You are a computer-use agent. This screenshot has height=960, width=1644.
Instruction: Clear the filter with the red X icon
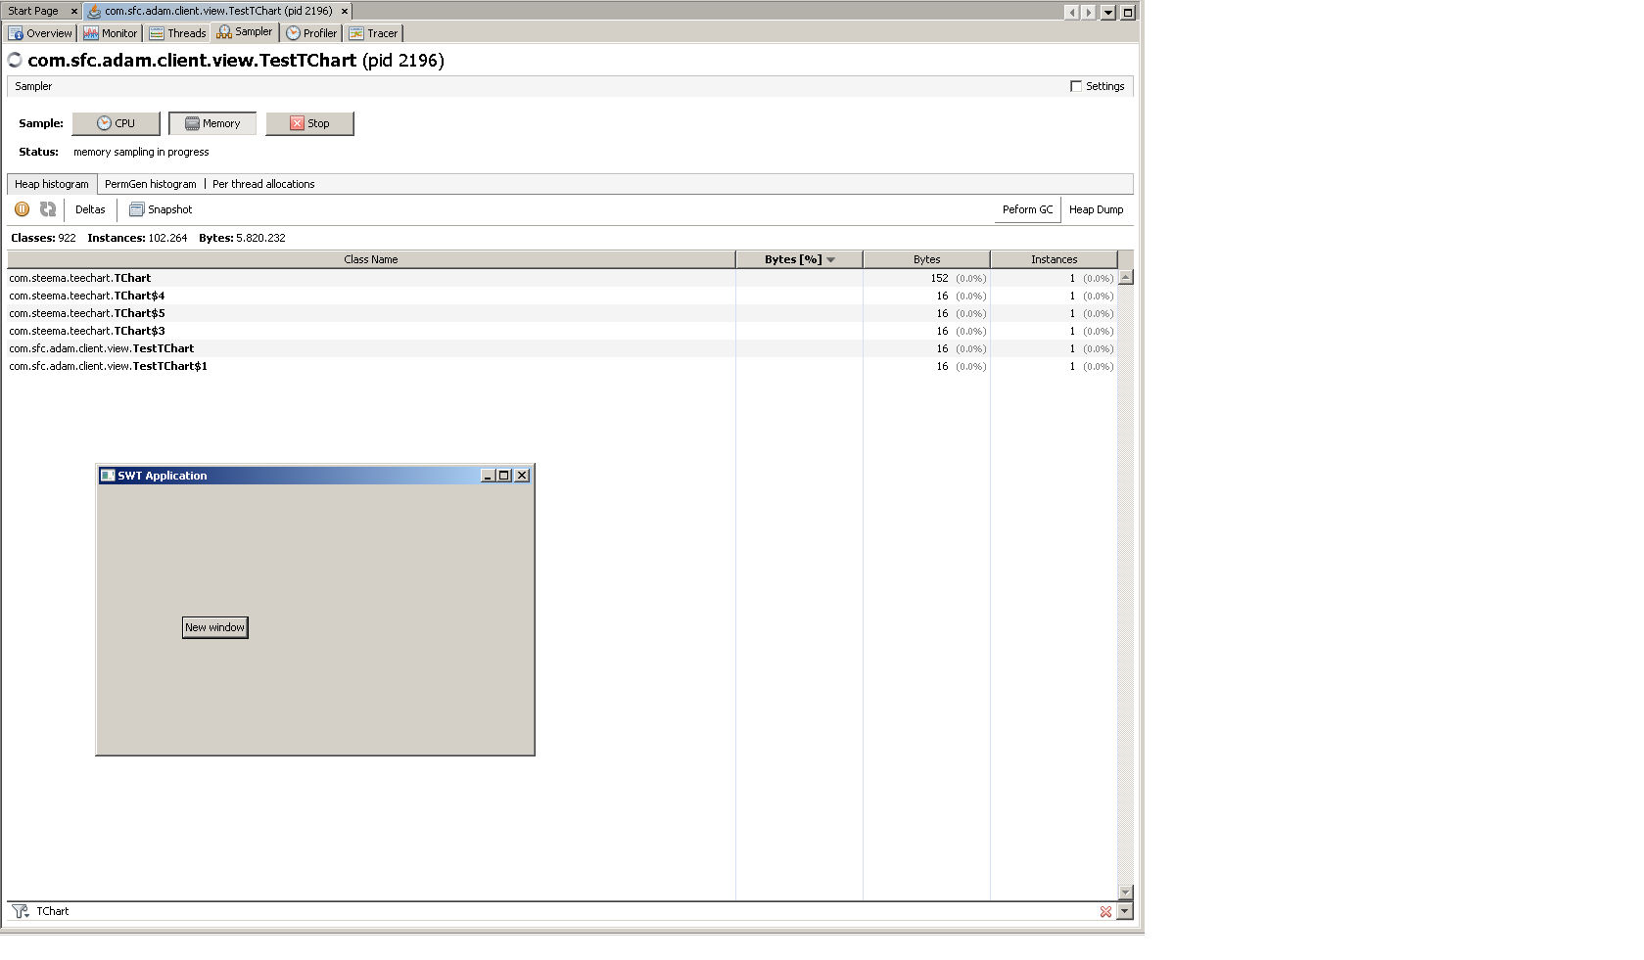(1105, 911)
